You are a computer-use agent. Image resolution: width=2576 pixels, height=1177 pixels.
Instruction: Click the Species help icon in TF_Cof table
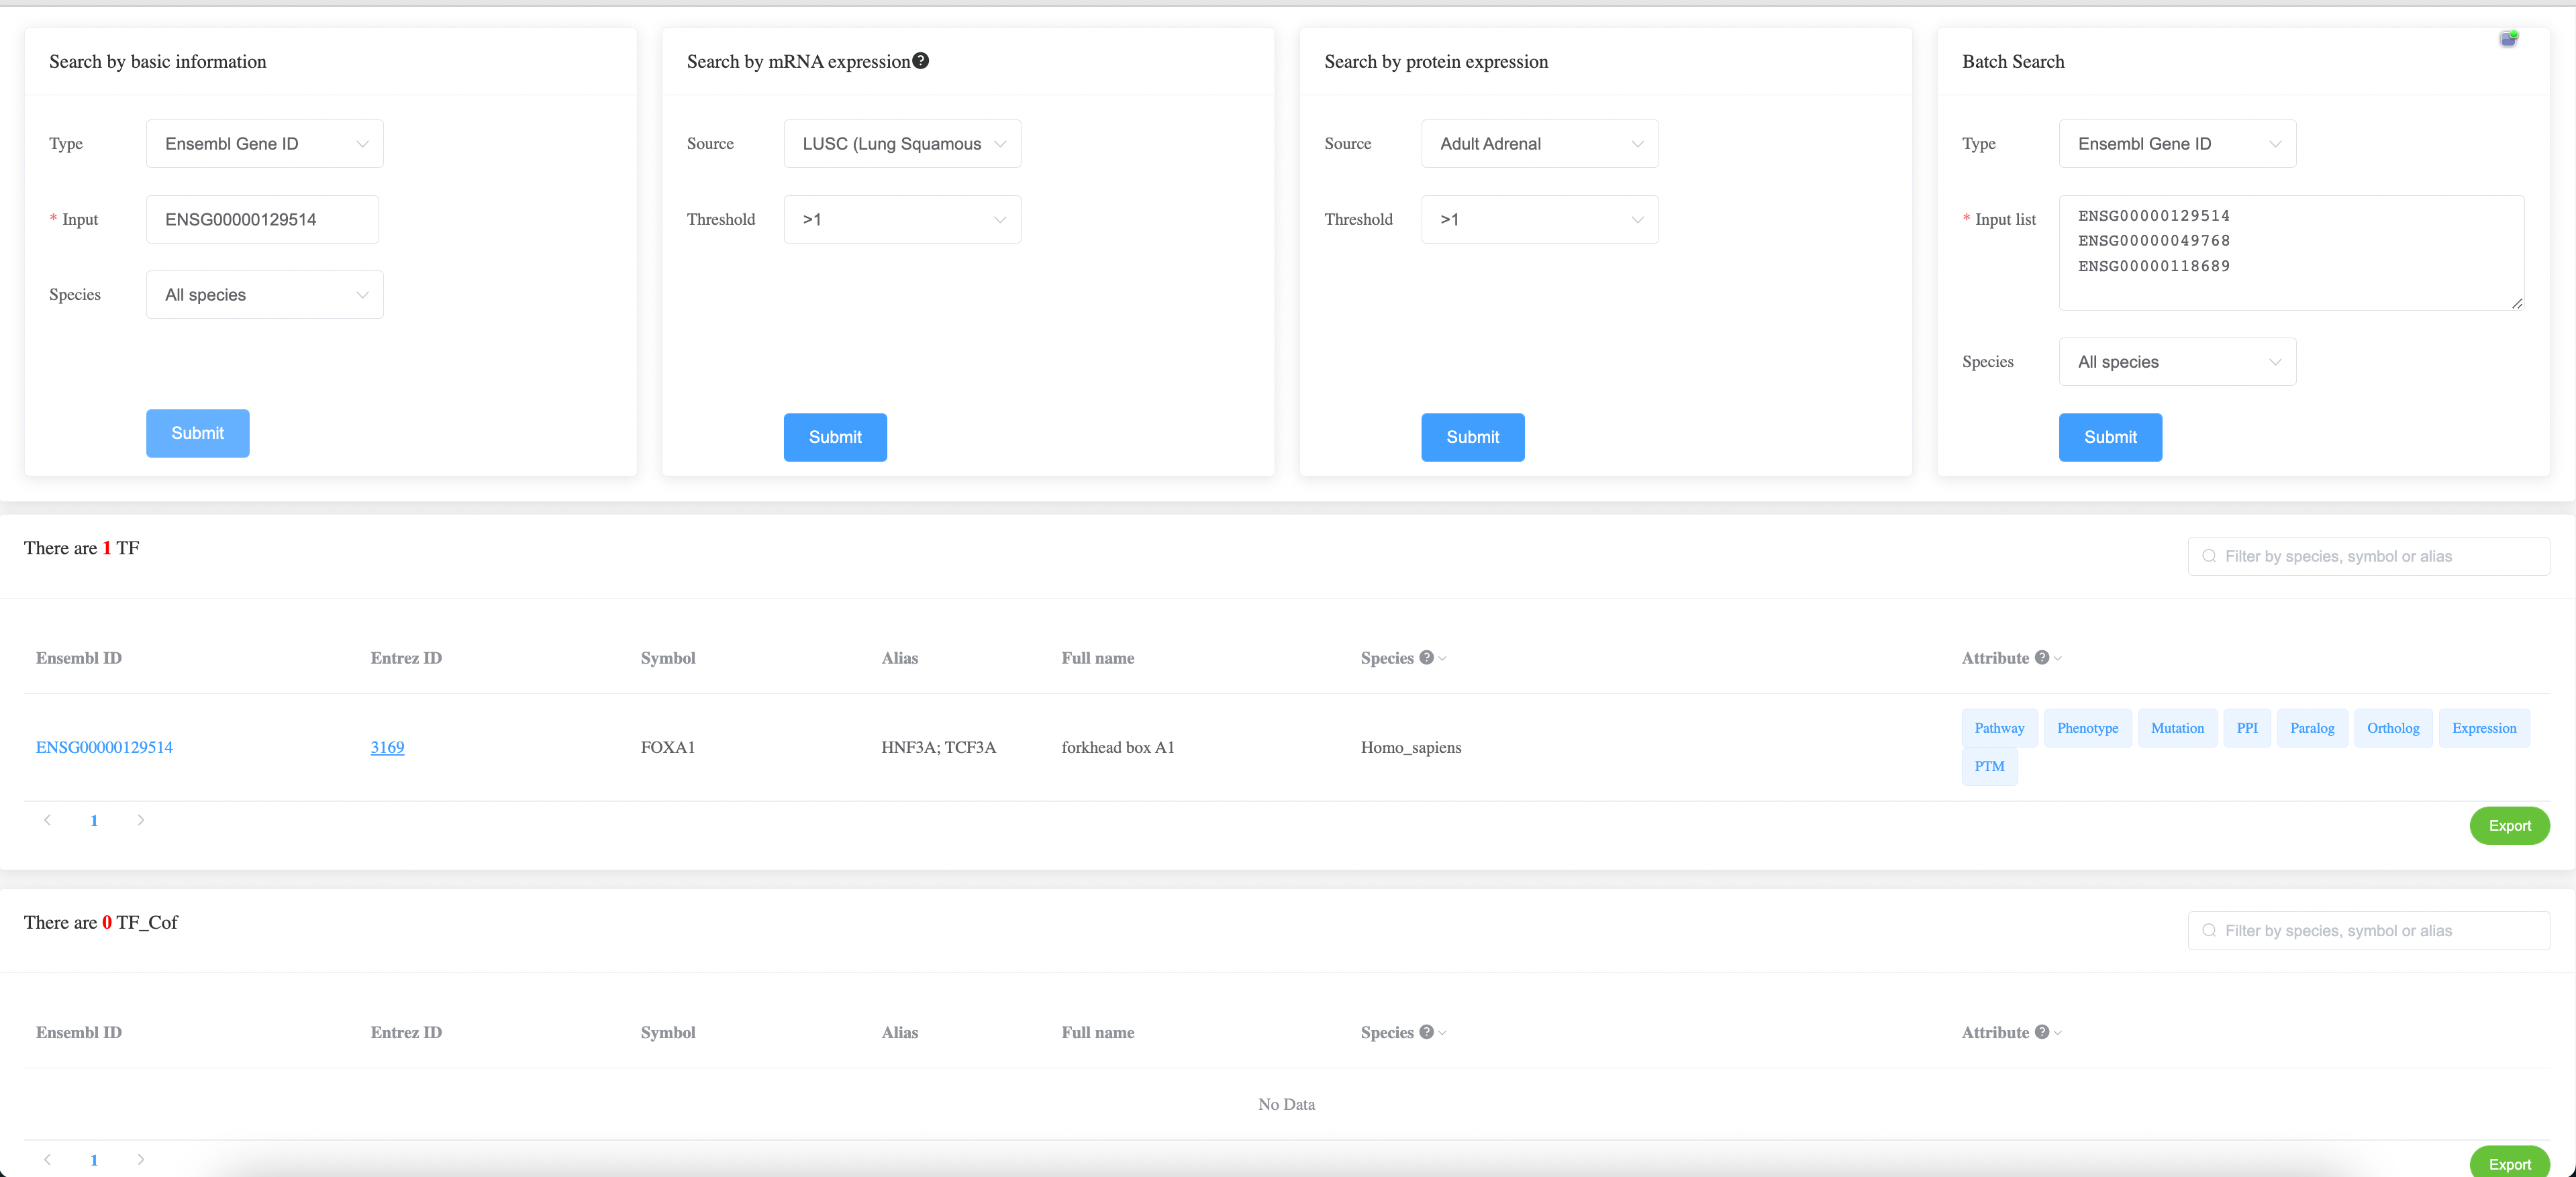(x=1426, y=1031)
